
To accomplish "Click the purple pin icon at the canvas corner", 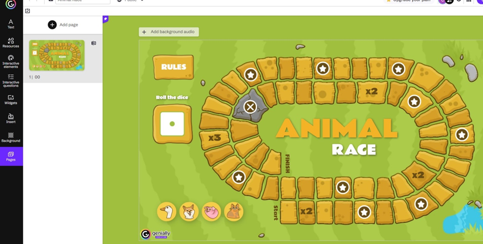I will [x=105, y=19].
